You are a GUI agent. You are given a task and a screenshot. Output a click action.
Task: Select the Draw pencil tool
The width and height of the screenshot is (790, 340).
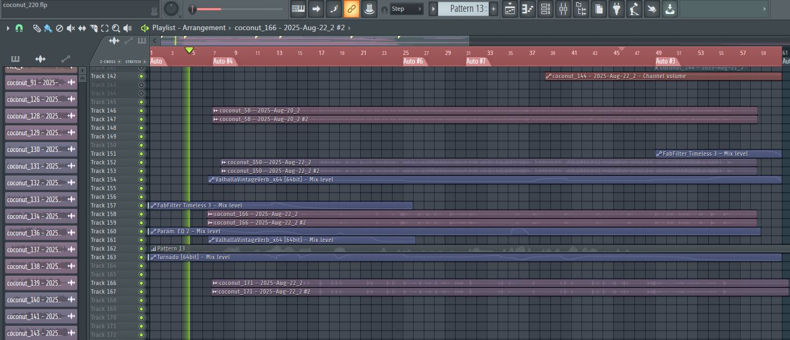[37, 28]
